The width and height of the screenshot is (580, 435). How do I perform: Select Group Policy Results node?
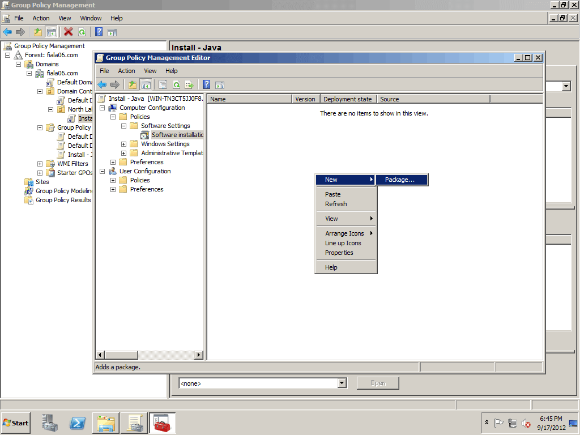[x=63, y=200]
